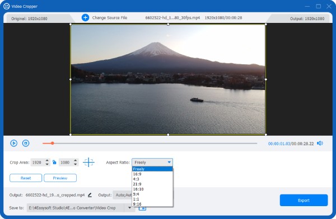This screenshot has width=336, height=219.
Task: Click the Change Source File label
Action: coord(110,18)
